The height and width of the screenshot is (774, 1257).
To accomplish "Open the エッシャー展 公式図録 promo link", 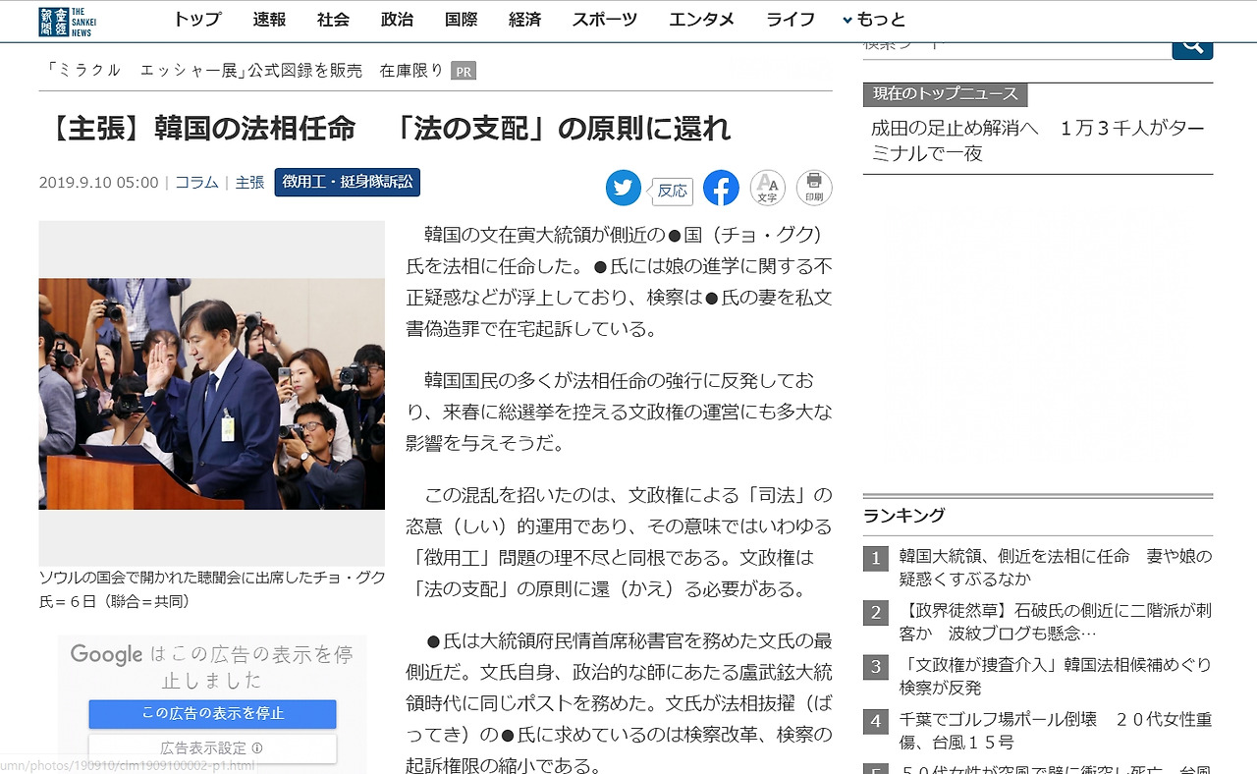I will 245,71.
